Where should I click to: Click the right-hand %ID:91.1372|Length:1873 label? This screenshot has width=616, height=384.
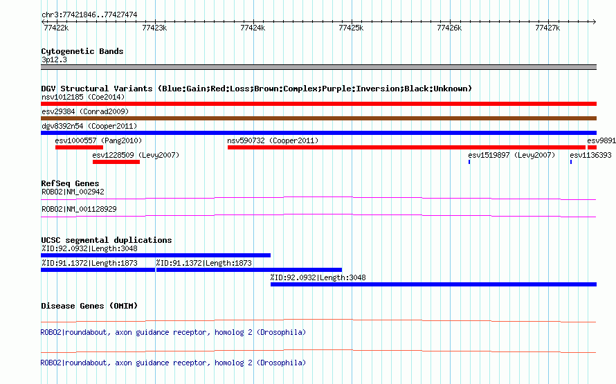tap(204, 263)
